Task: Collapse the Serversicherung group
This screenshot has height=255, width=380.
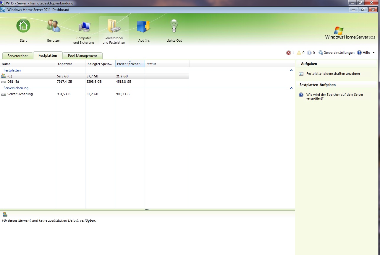Action: click(291, 88)
